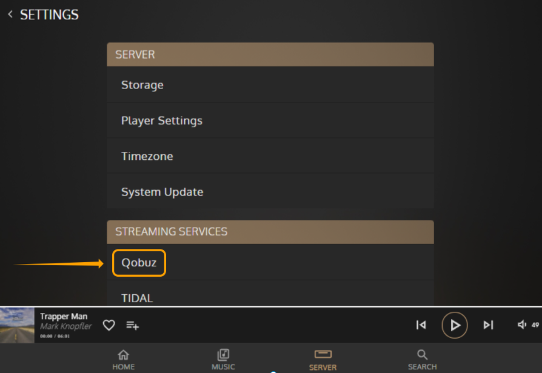
Task: Go back using the Settings back arrow
Action: (10, 15)
